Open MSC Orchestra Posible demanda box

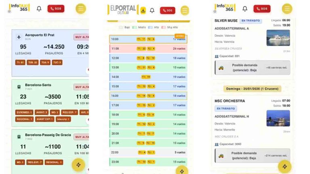252,155
